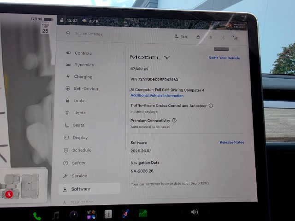
Task: Select the 'Included package' text
Action: tap(144, 111)
